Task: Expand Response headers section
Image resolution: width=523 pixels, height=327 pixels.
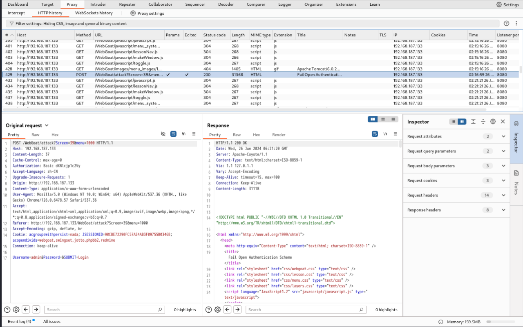Action: [503, 210]
